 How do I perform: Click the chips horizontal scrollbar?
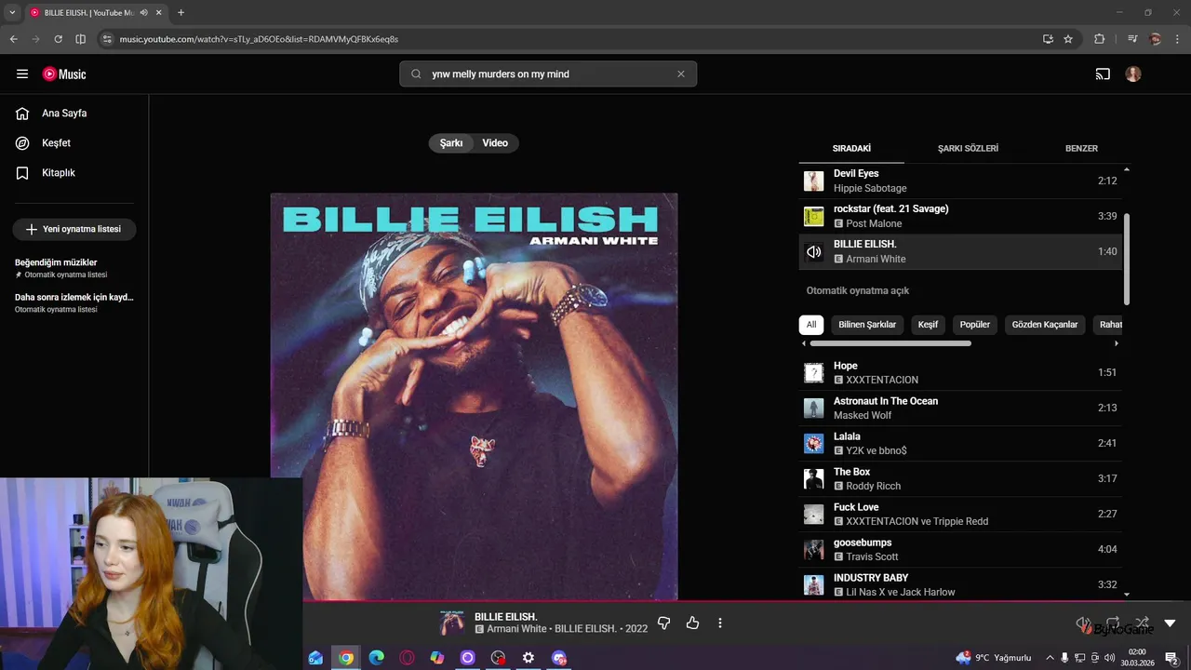pyautogui.click(x=890, y=343)
